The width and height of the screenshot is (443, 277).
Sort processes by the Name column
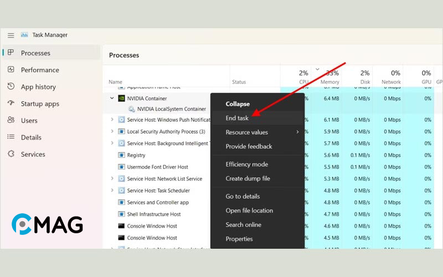click(x=115, y=82)
